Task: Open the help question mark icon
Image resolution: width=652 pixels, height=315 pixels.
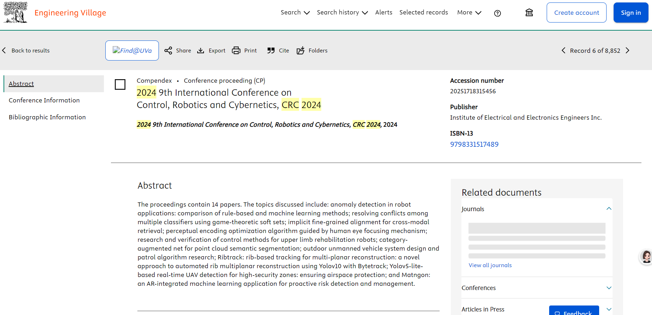Action: click(497, 13)
